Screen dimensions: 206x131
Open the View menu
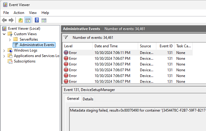click(x=33, y=13)
